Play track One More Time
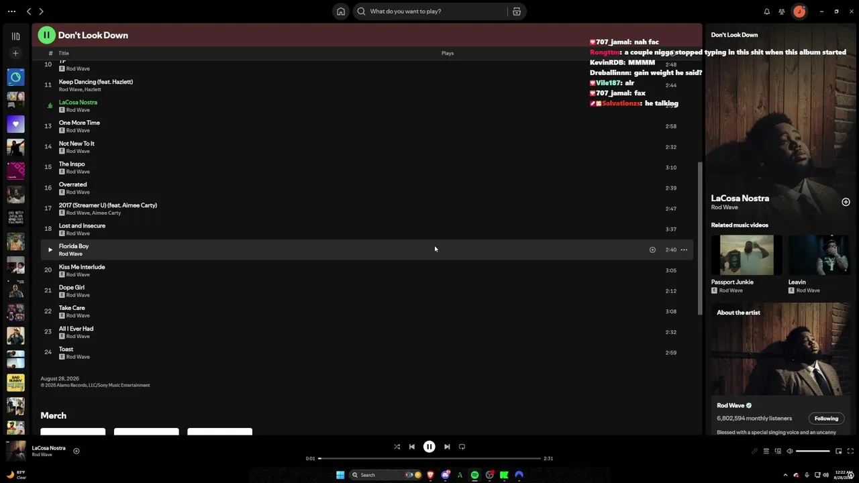 (366, 126)
